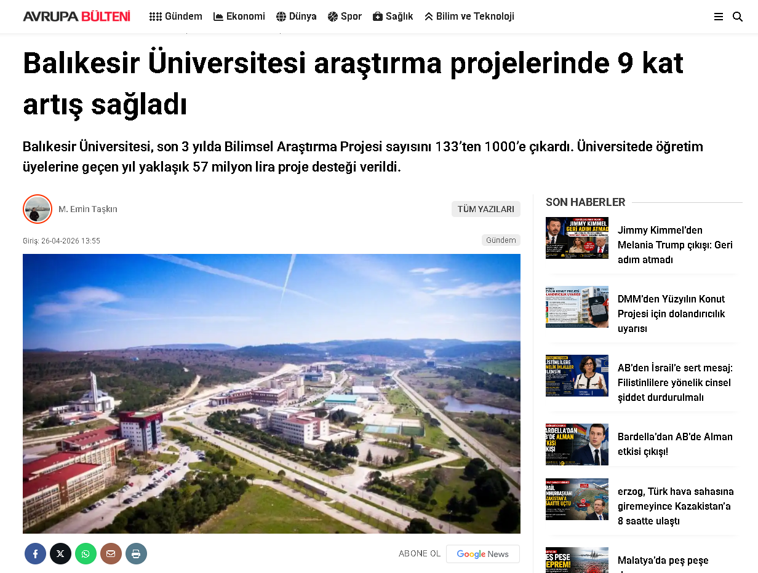Image resolution: width=758 pixels, height=573 pixels.
Task: Share article by email icon
Action: [x=111, y=554]
